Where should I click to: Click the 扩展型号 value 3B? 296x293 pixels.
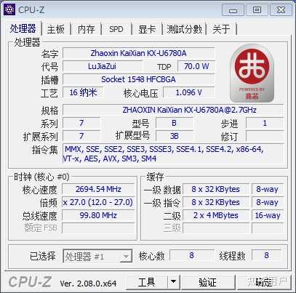coord(174,136)
